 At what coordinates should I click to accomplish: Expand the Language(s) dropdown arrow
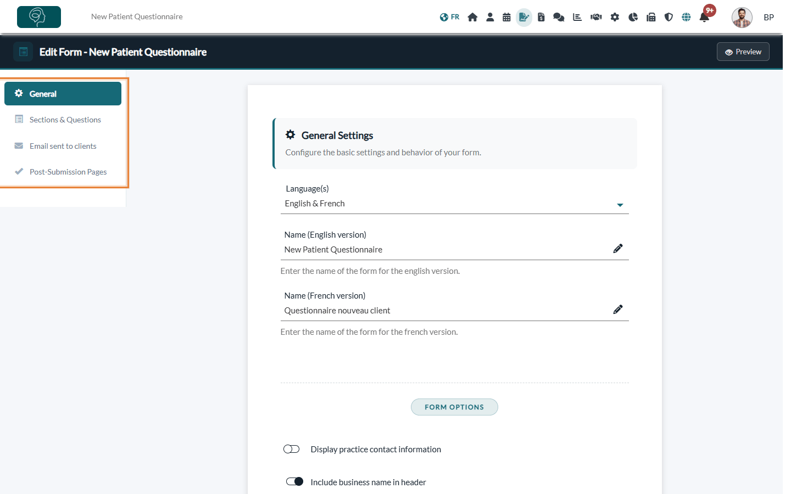620,205
